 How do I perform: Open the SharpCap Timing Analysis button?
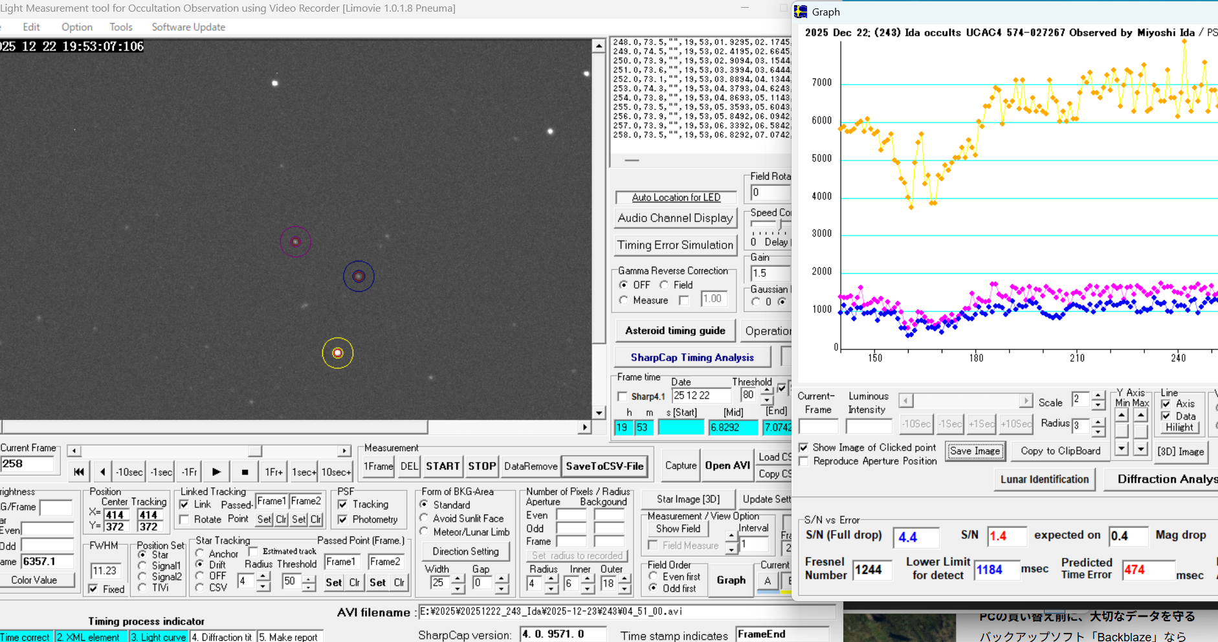pyautogui.click(x=692, y=357)
